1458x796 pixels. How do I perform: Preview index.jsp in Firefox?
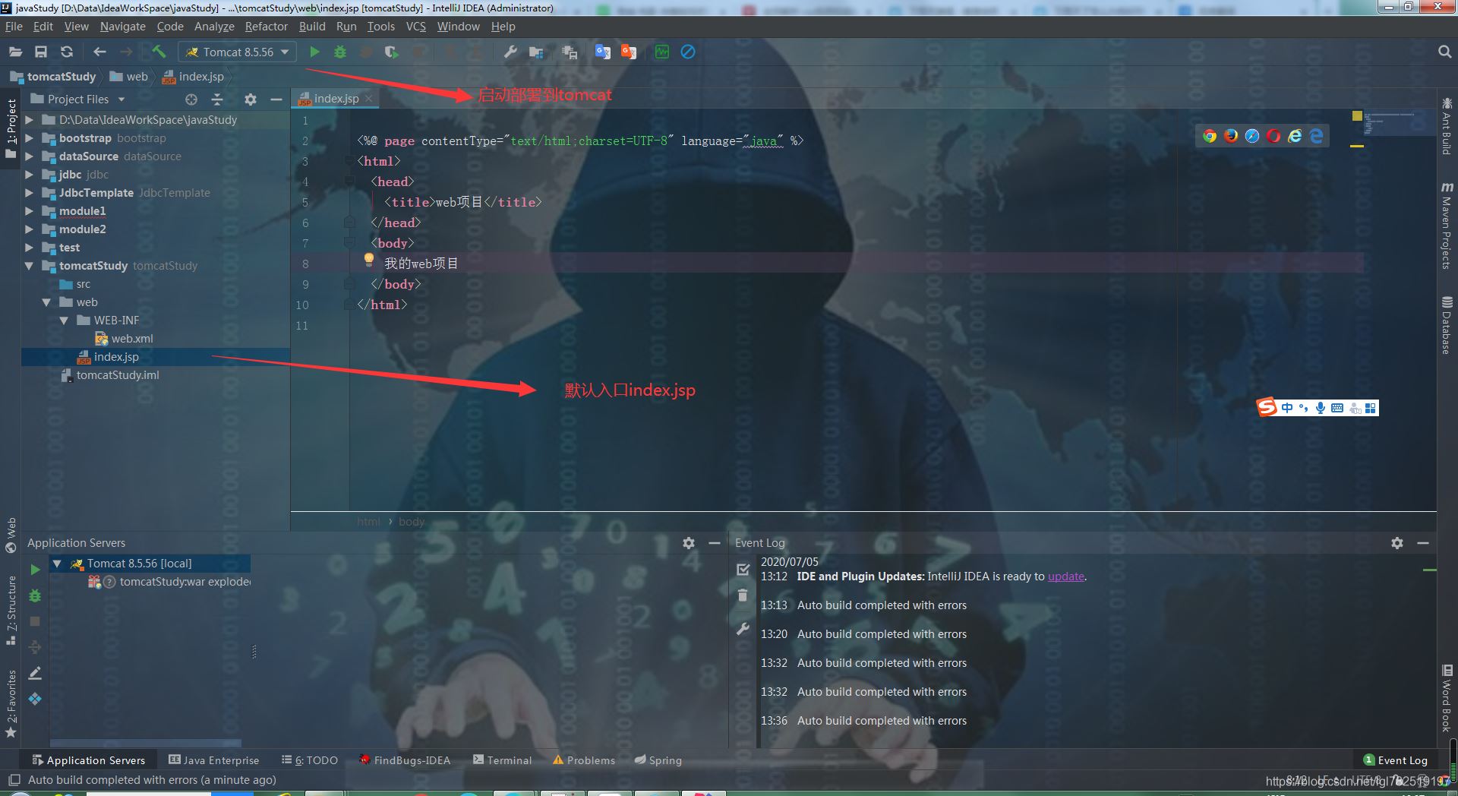click(1231, 136)
